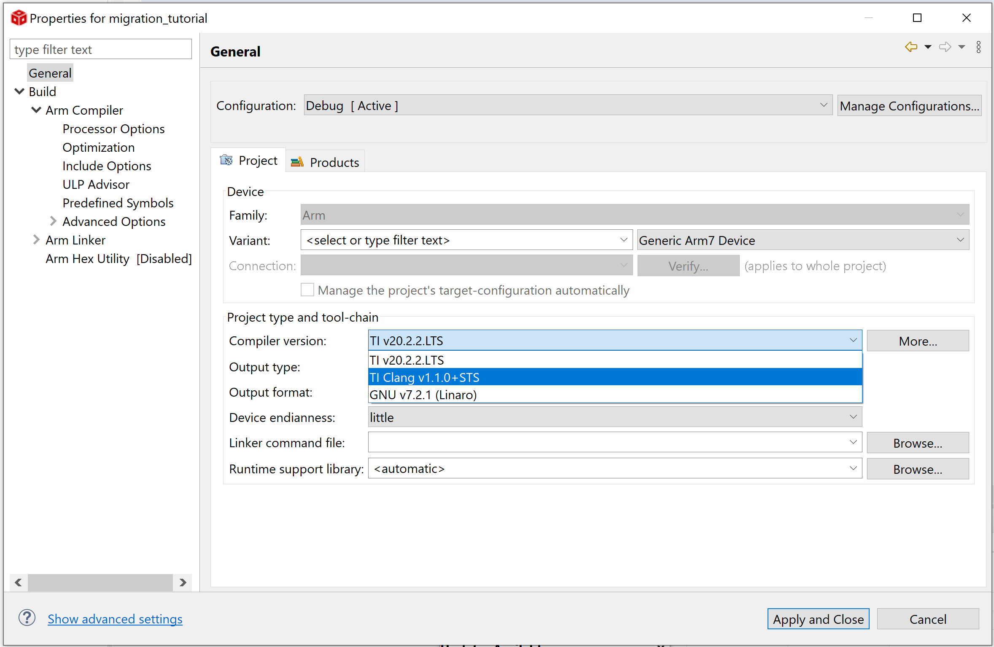Viewport: 994px width, 647px height.
Task: Open the view menu via three-dot icon
Action: pos(979,47)
